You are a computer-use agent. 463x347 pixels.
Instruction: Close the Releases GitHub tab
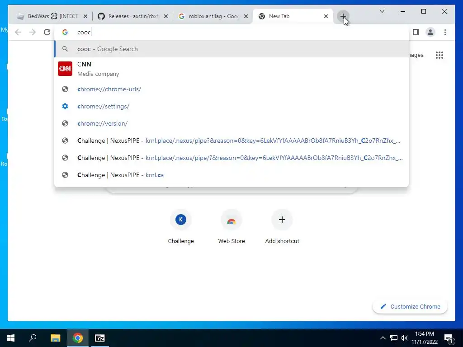point(166,17)
